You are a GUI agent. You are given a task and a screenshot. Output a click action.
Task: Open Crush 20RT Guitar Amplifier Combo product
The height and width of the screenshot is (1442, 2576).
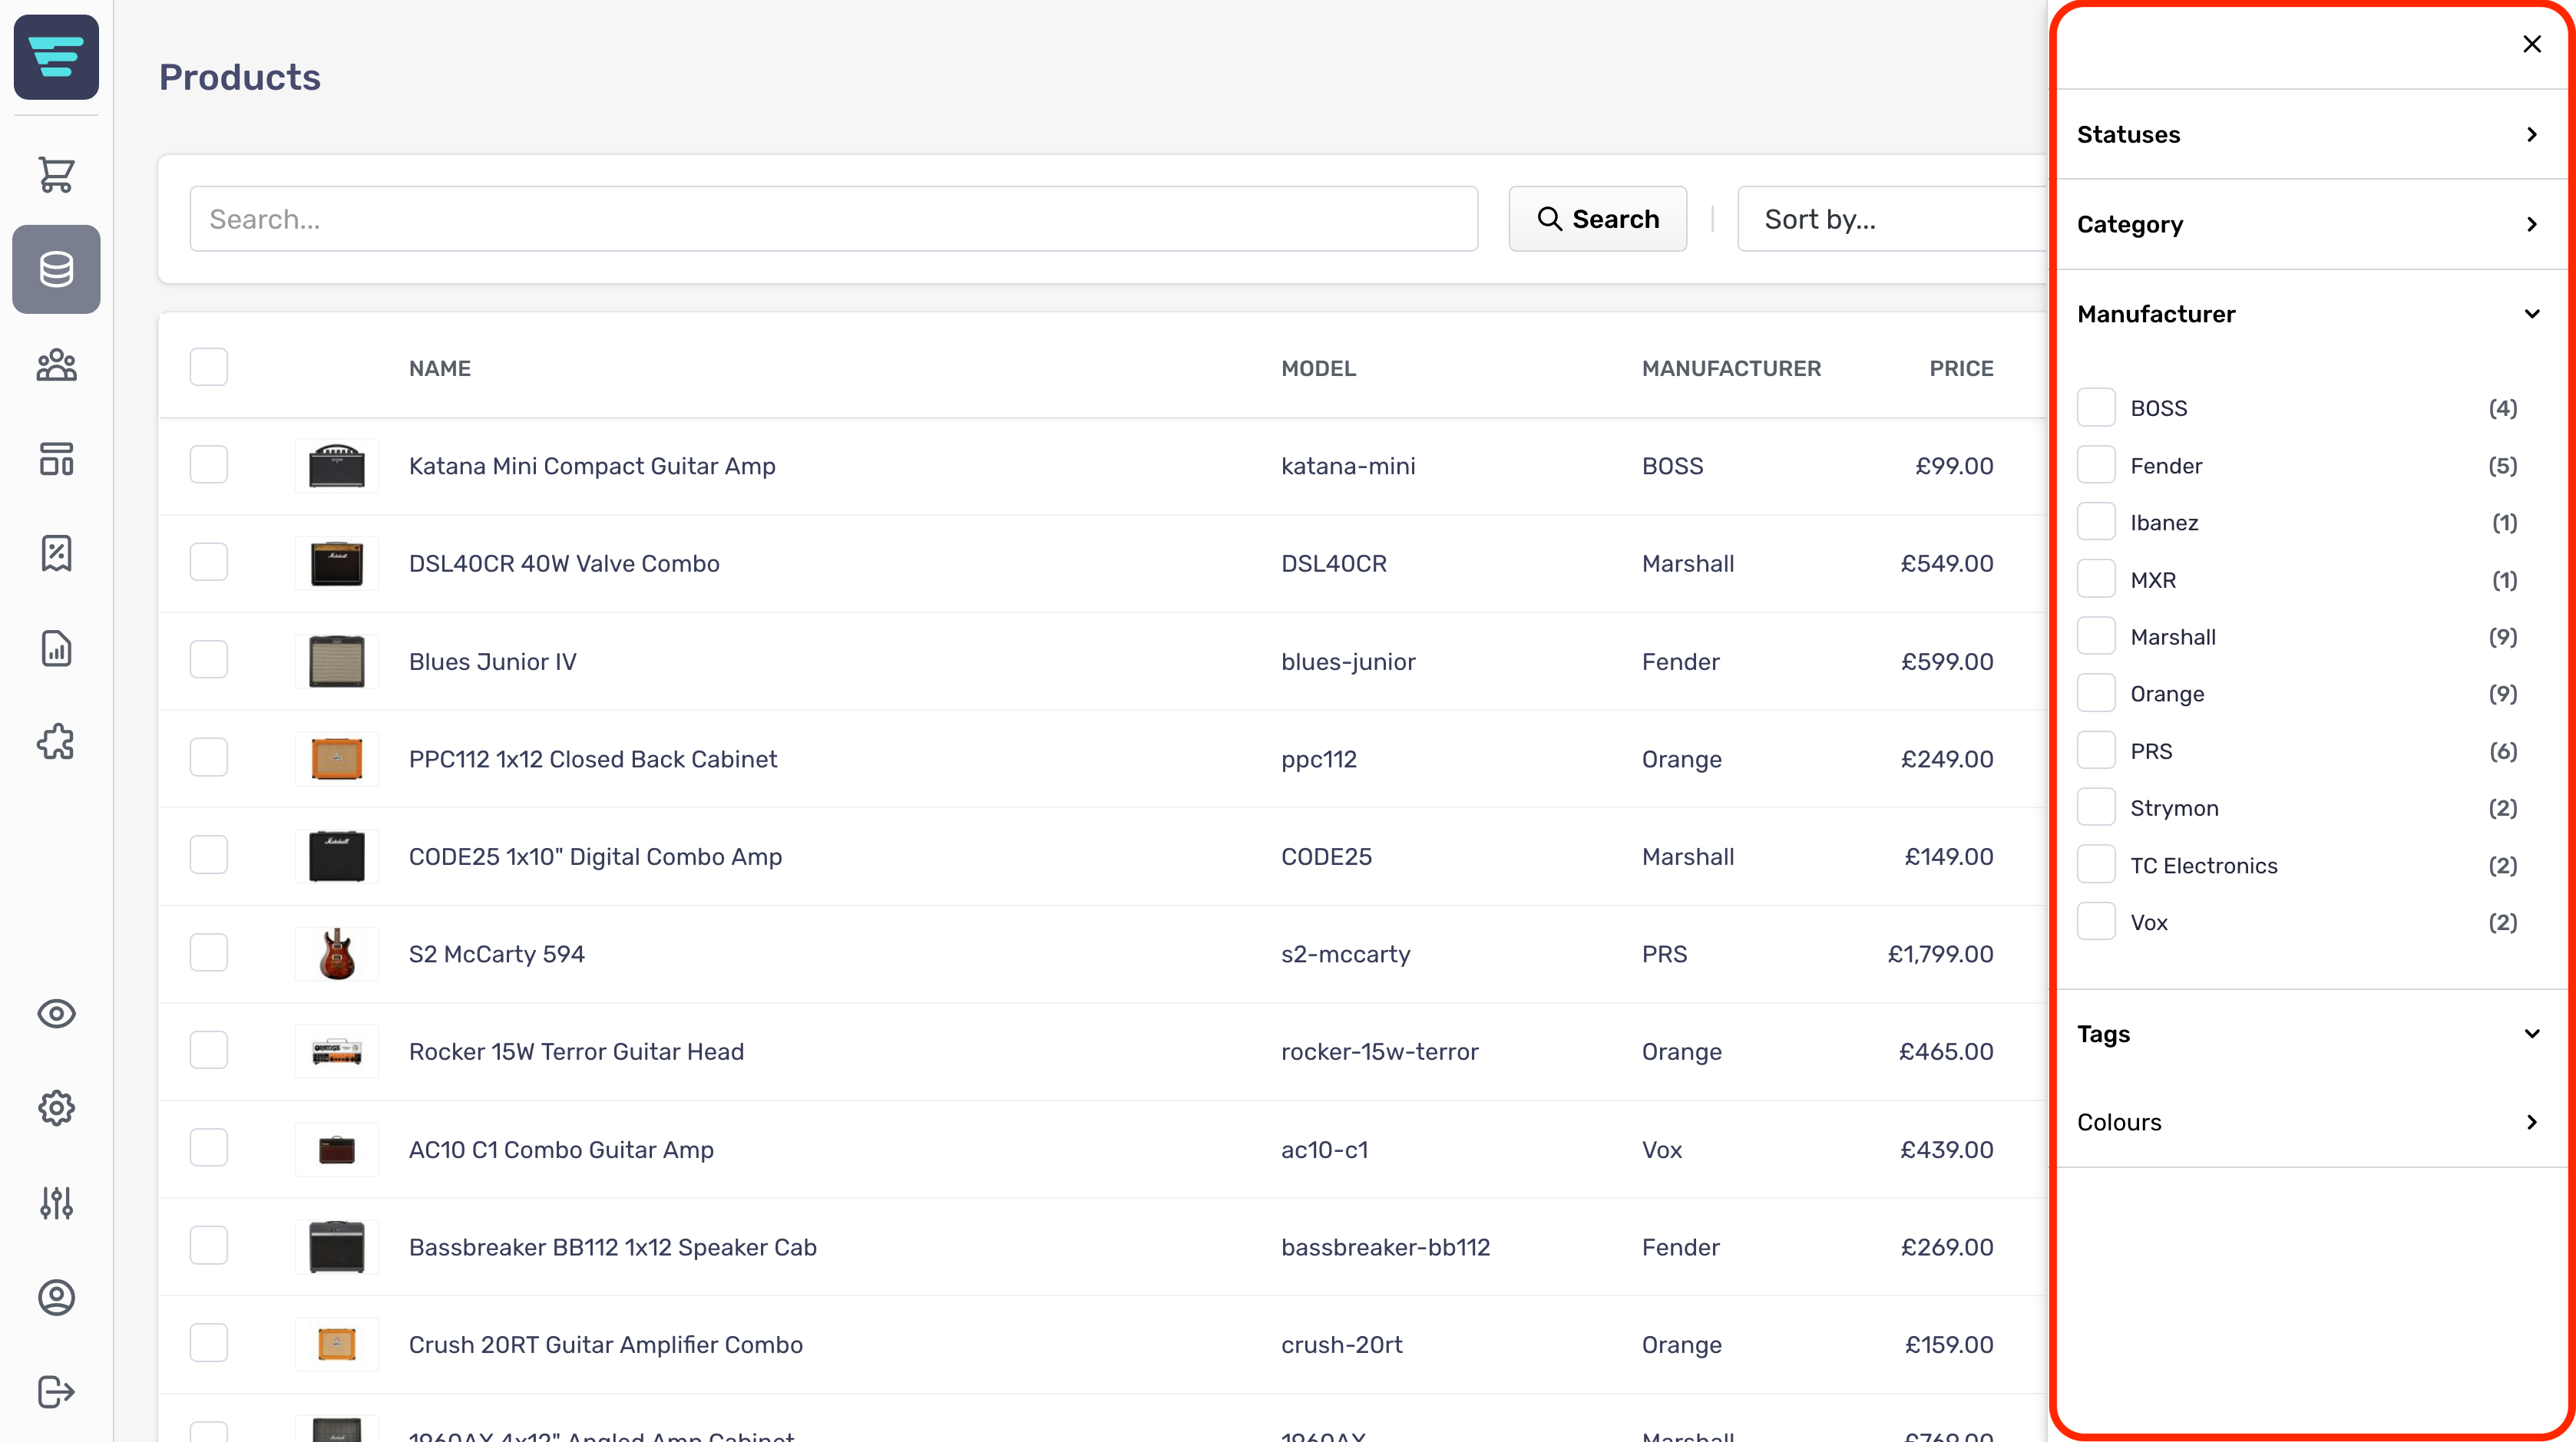click(605, 1344)
